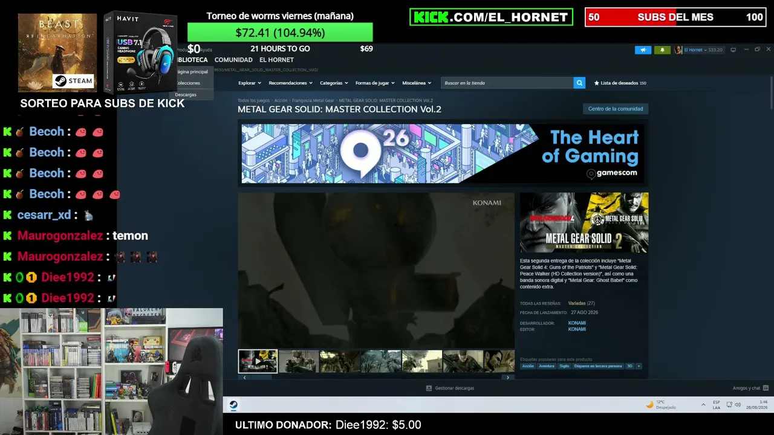Click the Centro de la comunidad button
Screen dimensions: 774x435
(616, 109)
